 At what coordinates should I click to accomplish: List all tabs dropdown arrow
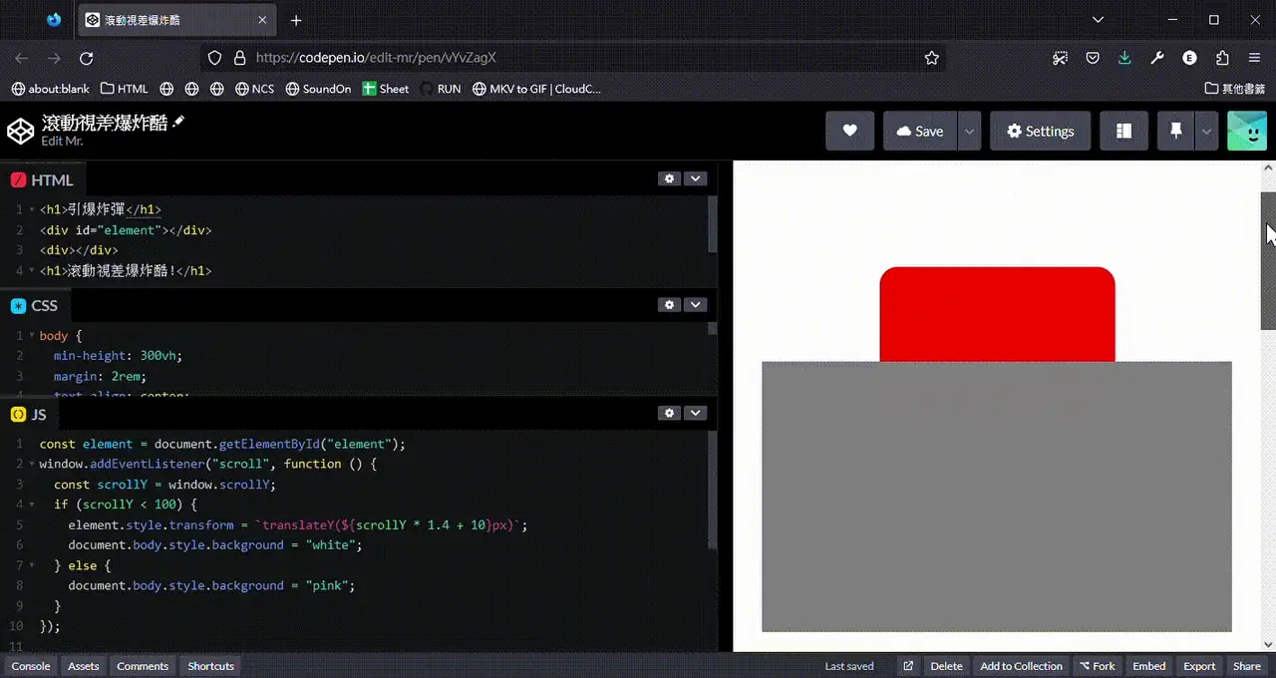click(1098, 20)
